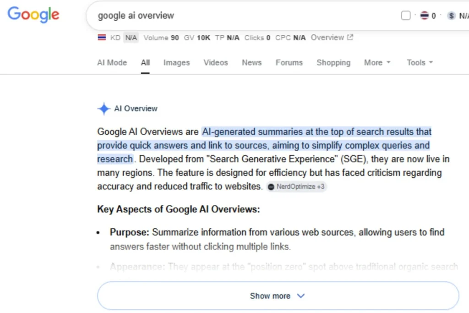
Task: Open the Overview external link
Action: pos(332,38)
